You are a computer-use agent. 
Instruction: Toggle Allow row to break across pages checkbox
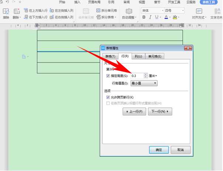tap(108, 97)
